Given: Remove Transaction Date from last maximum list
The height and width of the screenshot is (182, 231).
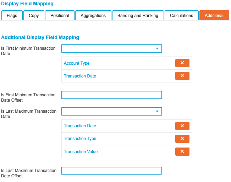Looking at the screenshot, I should [182, 126].
